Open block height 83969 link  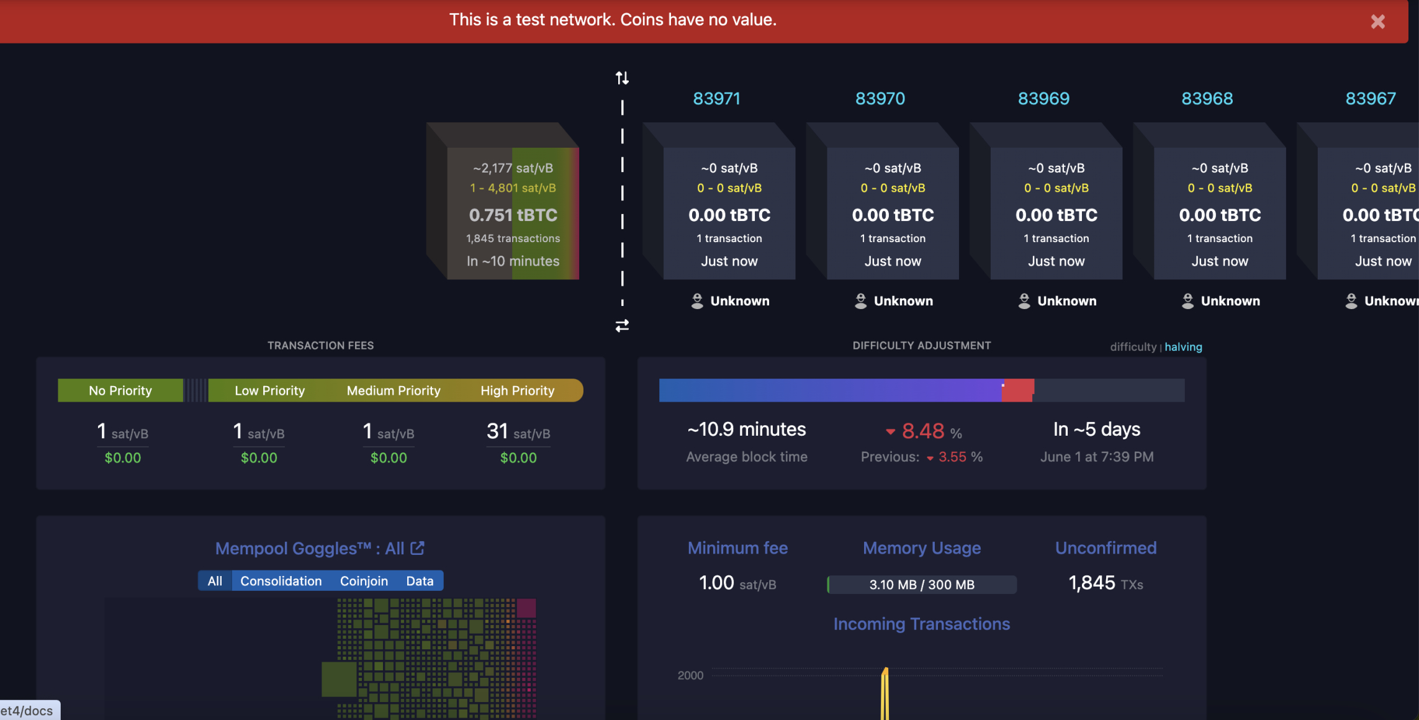(x=1043, y=98)
